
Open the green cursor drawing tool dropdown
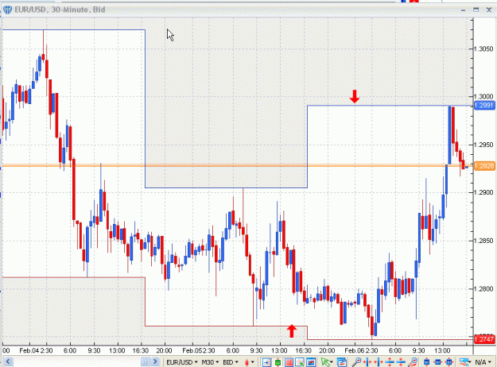point(327,362)
